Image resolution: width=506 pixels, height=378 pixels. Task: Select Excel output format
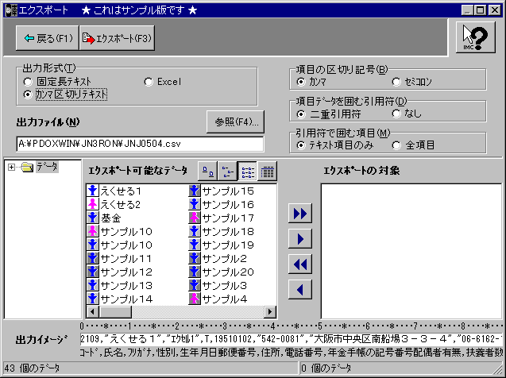tap(149, 82)
